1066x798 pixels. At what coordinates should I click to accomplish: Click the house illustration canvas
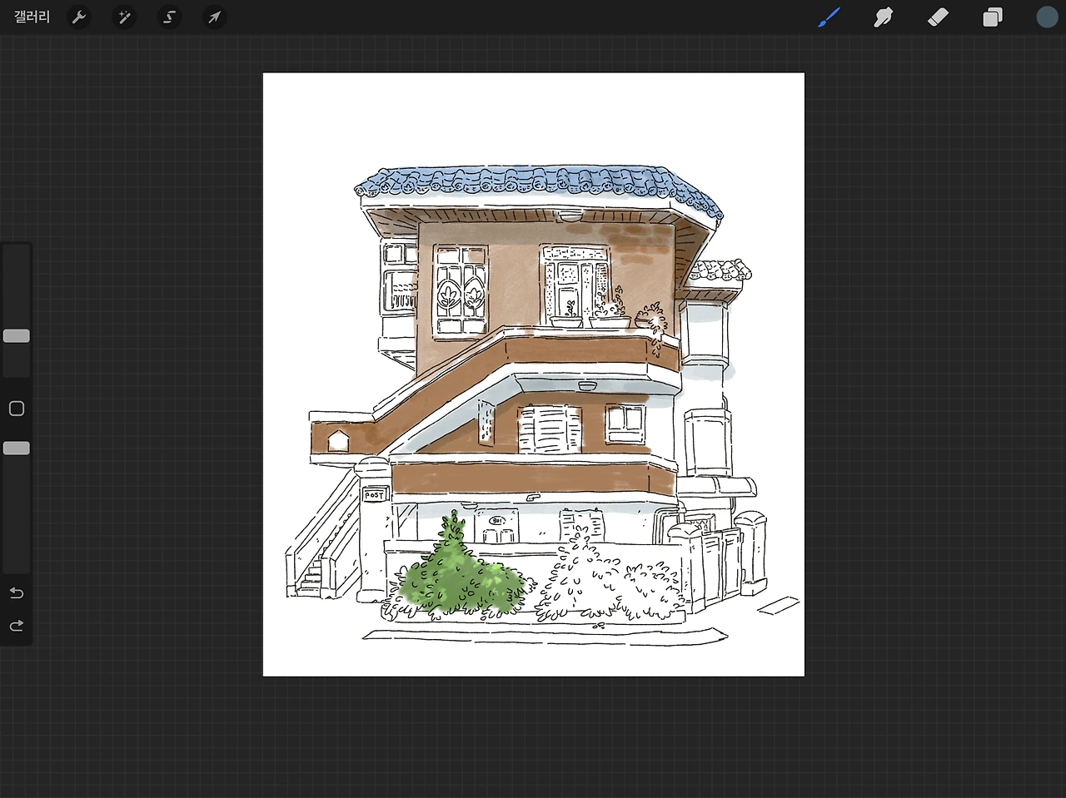pyautogui.click(x=534, y=374)
